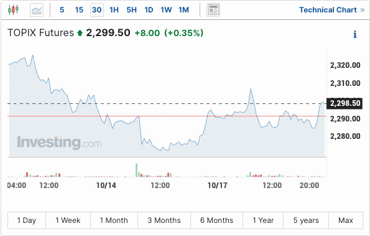
Task: Click the tallest green volume bar
Action: point(136,170)
